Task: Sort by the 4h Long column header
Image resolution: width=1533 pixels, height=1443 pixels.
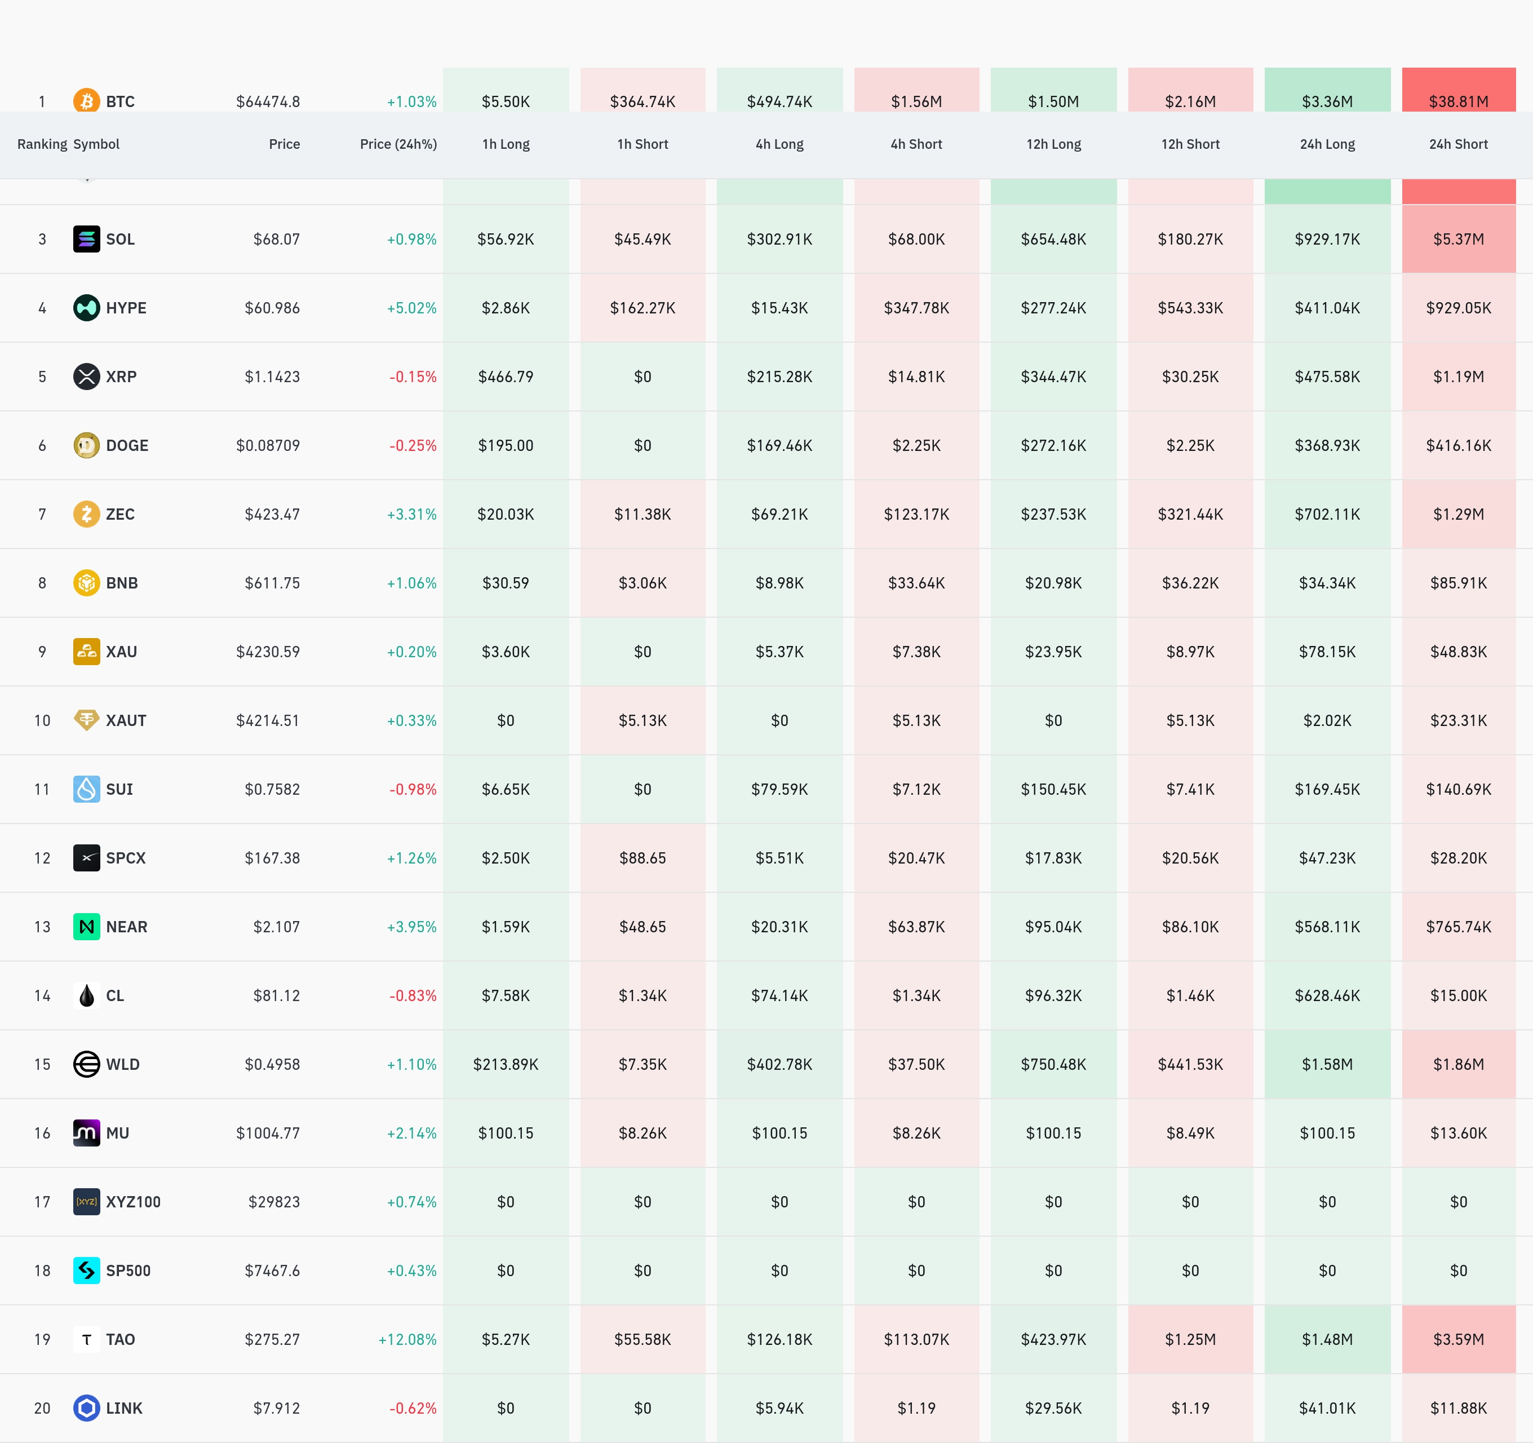Action: (779, 144)
